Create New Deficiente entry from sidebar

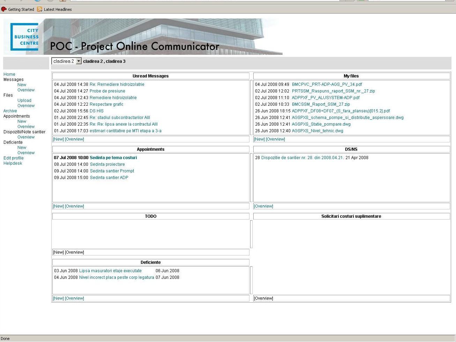pos(22,148)
